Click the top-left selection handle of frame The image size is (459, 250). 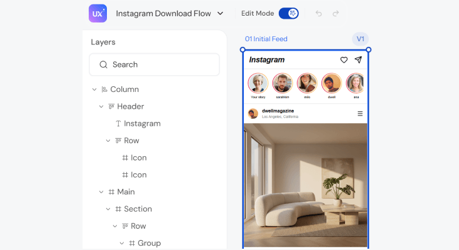(x=243, y=49)
